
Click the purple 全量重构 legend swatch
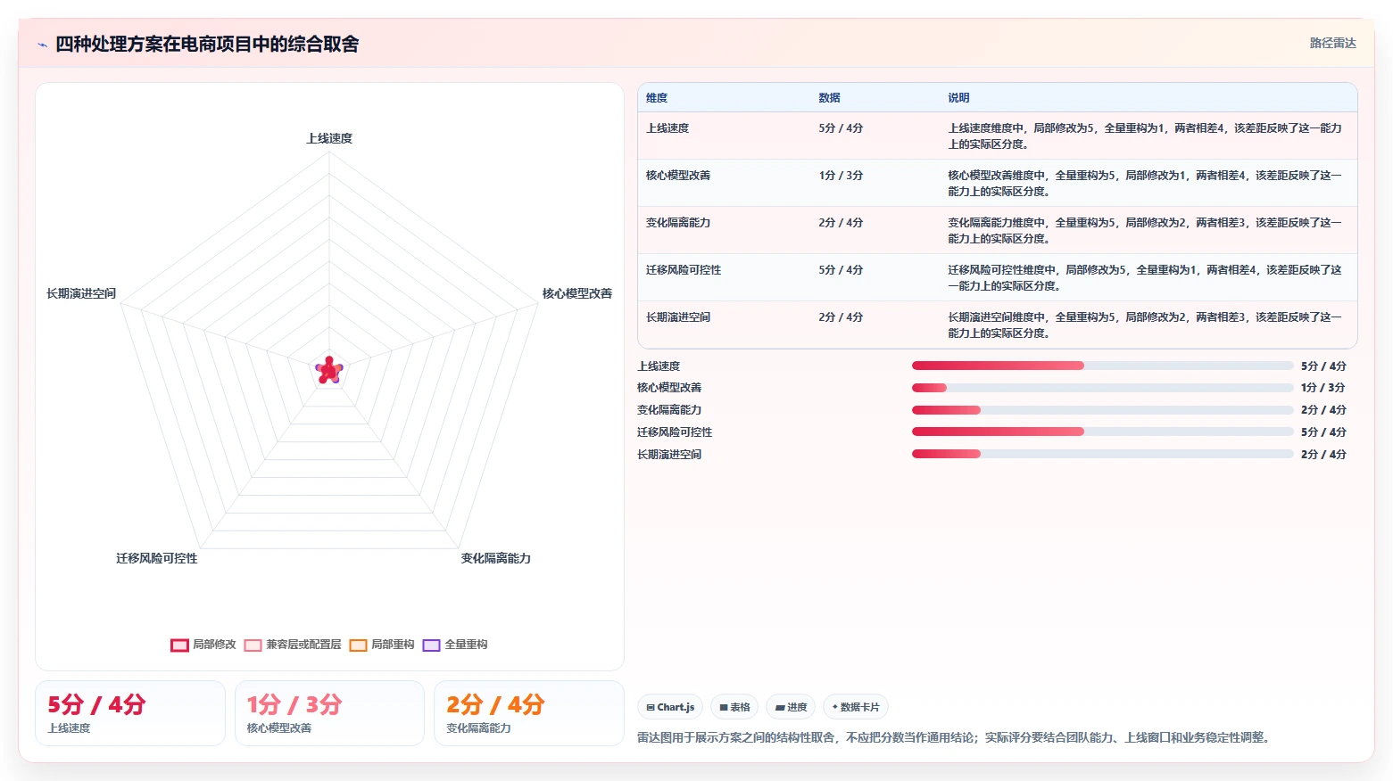point(431,645)
